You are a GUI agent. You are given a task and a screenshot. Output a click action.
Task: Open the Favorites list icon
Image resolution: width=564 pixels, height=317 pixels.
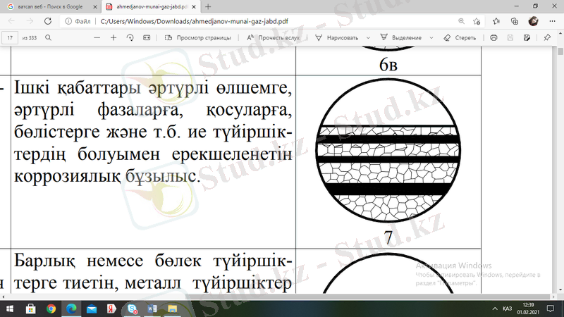pyautogui.click(x=496, y=21)
